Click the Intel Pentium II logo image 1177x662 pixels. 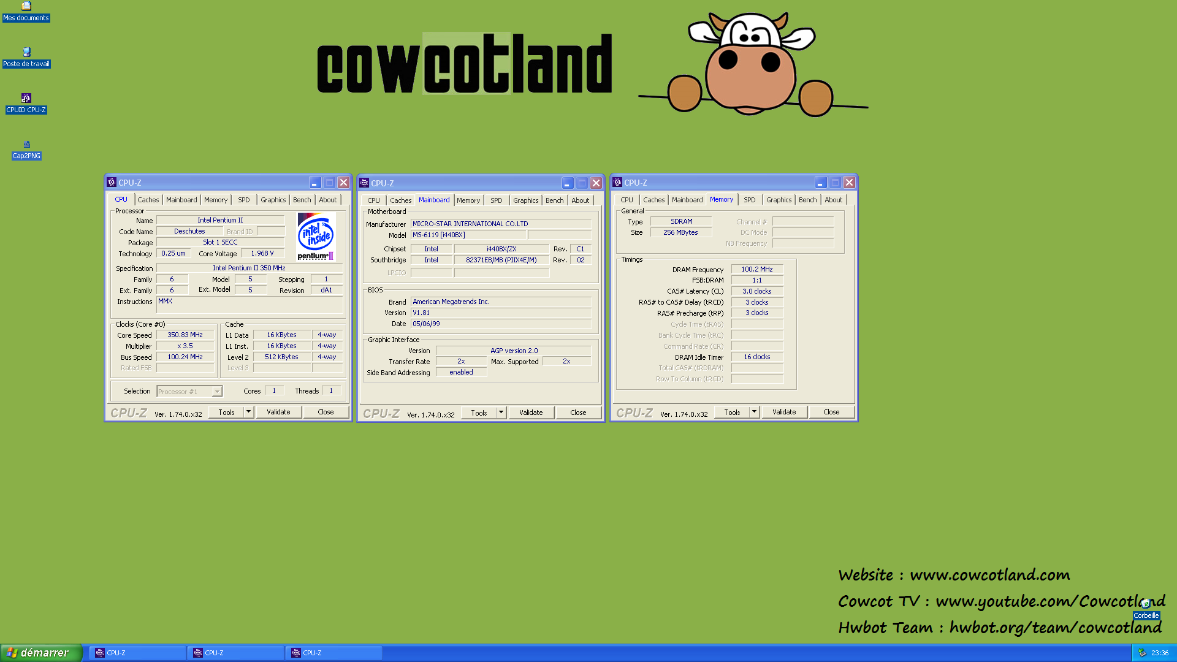(316, 237)
